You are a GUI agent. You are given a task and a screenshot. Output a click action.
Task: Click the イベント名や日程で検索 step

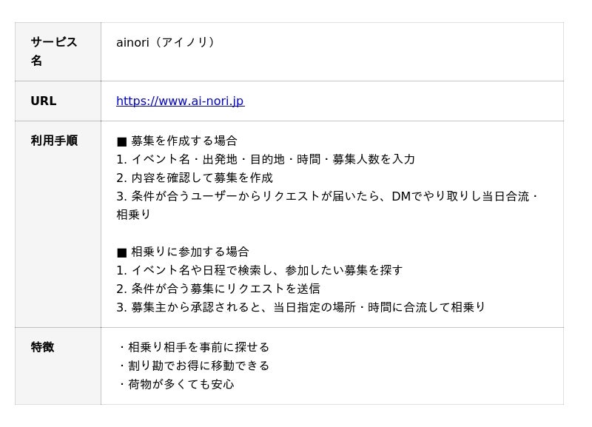tap(260, 270)
